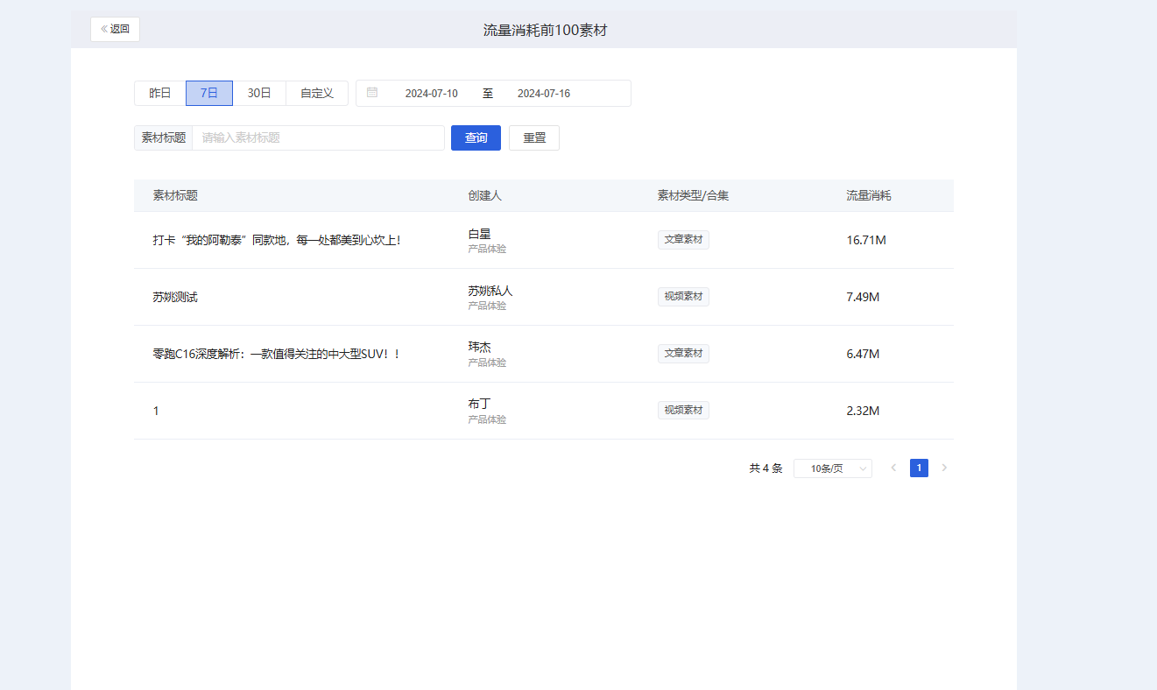
Task: Click 产品体验 under 白星
Action: 487,249
